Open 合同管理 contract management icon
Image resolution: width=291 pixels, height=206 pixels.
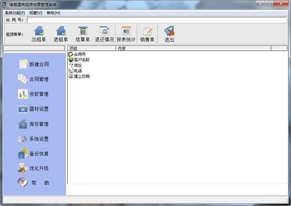pyautogui.click(x=23, y=79)
